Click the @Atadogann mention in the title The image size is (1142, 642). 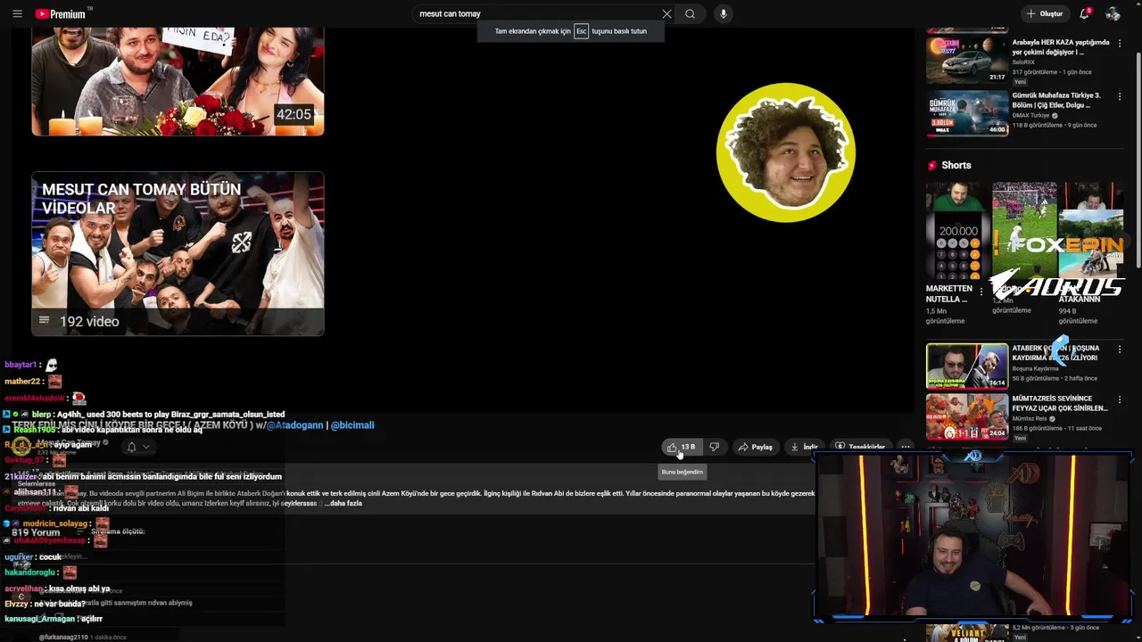coord(294,425)
